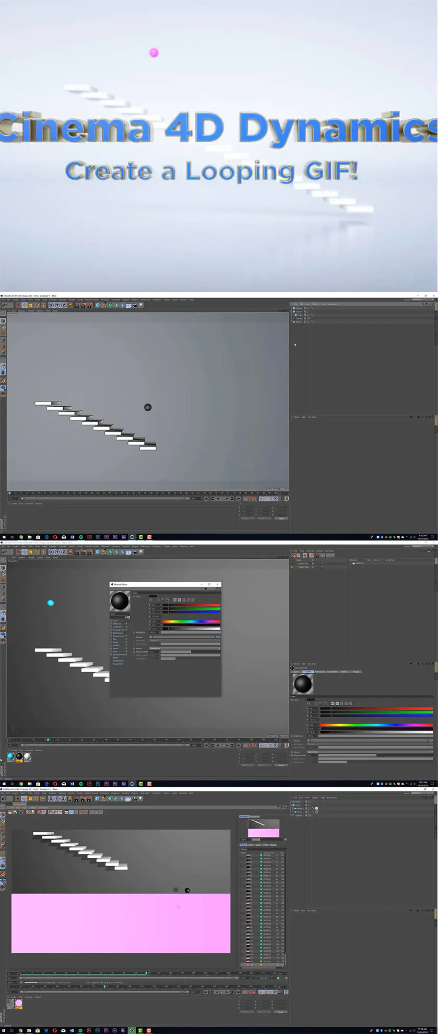Toggle the Transparency channel checkbox in the Material Editor

coord(126,630)
